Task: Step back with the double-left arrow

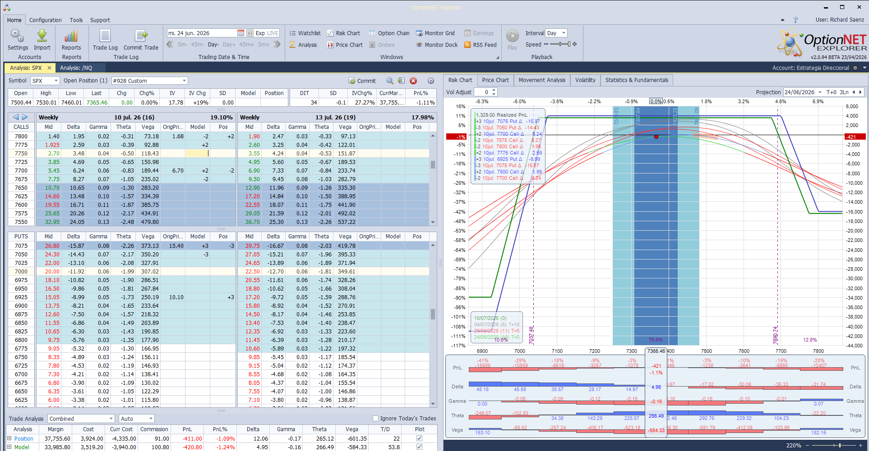Action: [x=170, y=44]
